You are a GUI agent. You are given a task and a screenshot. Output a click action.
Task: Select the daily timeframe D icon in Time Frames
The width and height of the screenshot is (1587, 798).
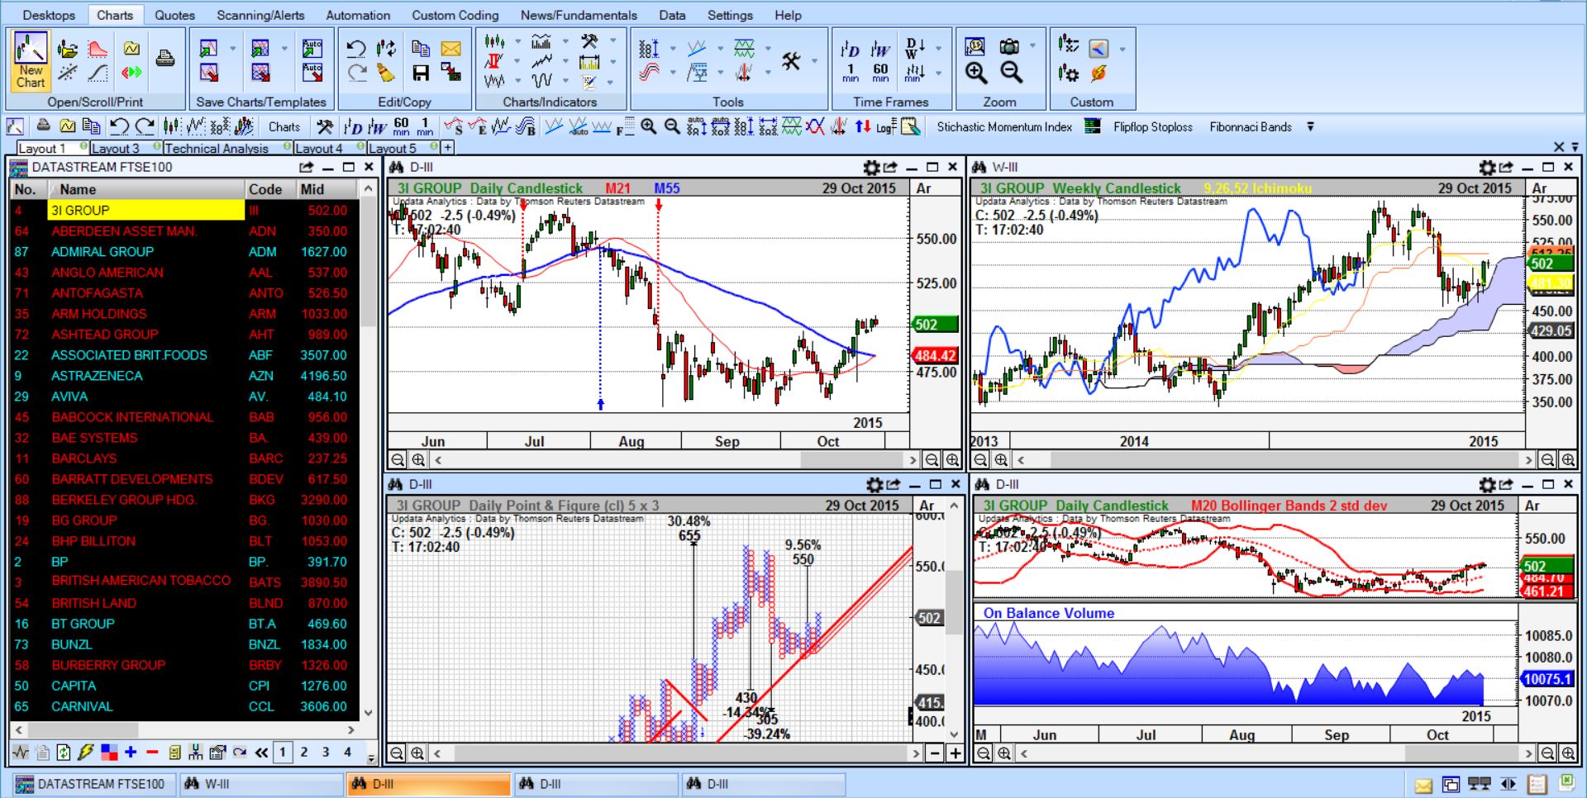pos(851,50)
